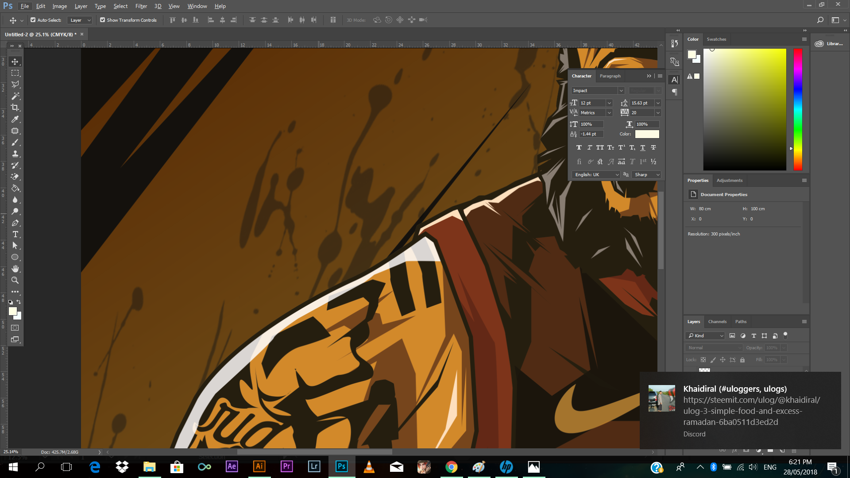This screenshot has height=478, width=850.
Task: Select the Dodge tool
Action: click(x=15, y=211)
